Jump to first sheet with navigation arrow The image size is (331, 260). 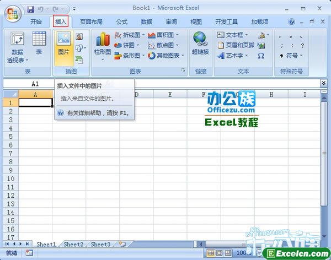coord(7,244)
